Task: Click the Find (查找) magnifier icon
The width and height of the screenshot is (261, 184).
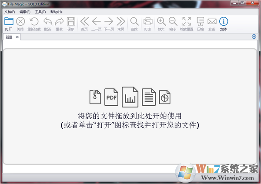Action: pos(134,21)
